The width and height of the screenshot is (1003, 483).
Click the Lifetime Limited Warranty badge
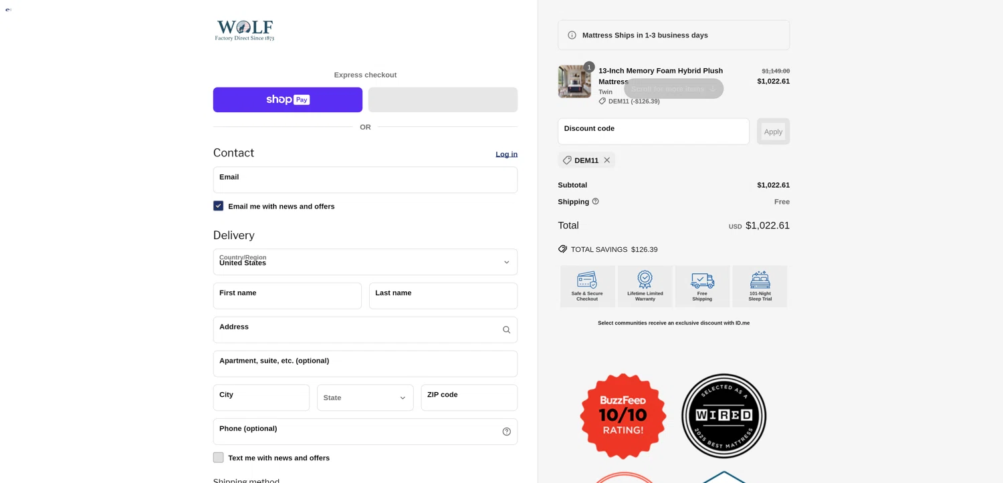click(x=645, y=287)
